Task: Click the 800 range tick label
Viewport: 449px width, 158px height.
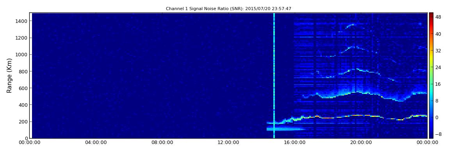Action: point(23,71)
